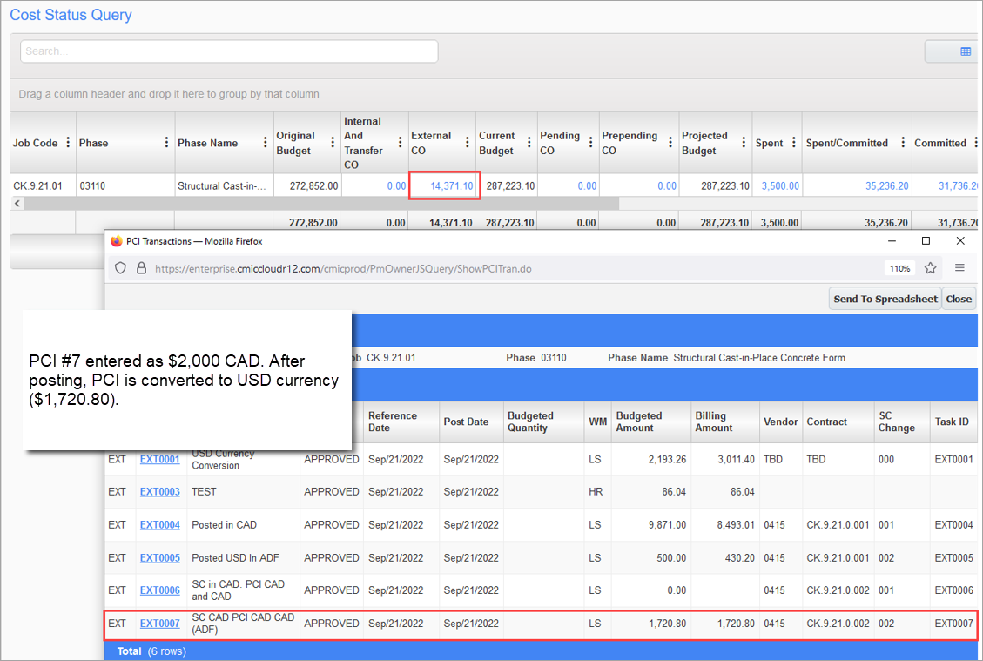The height and width of the screenshot is (661, 983).
Task: Click Close in the PCI Transactions window
Action: pyautogui.click(x=958, y=298)
